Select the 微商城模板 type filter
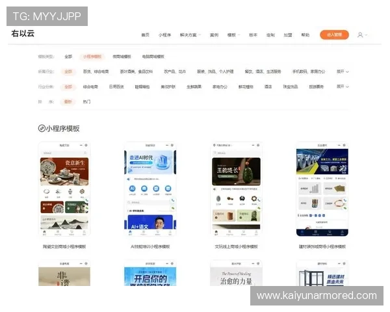This screenshot has height=312, width=390. [x=122, y=57]
